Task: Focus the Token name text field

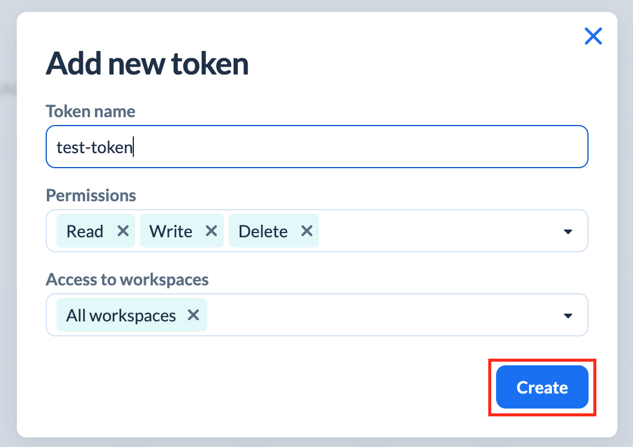Action: click(360, 147)
